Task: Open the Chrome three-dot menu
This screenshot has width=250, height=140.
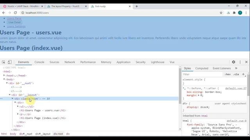Action: click(x=246, y=13)
